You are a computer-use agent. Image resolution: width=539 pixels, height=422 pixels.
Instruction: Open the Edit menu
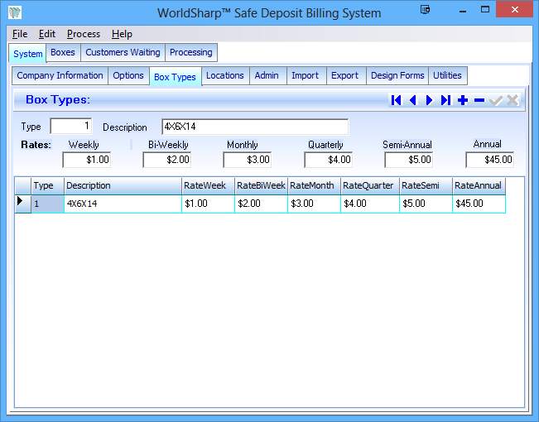(x=46, y=34)
